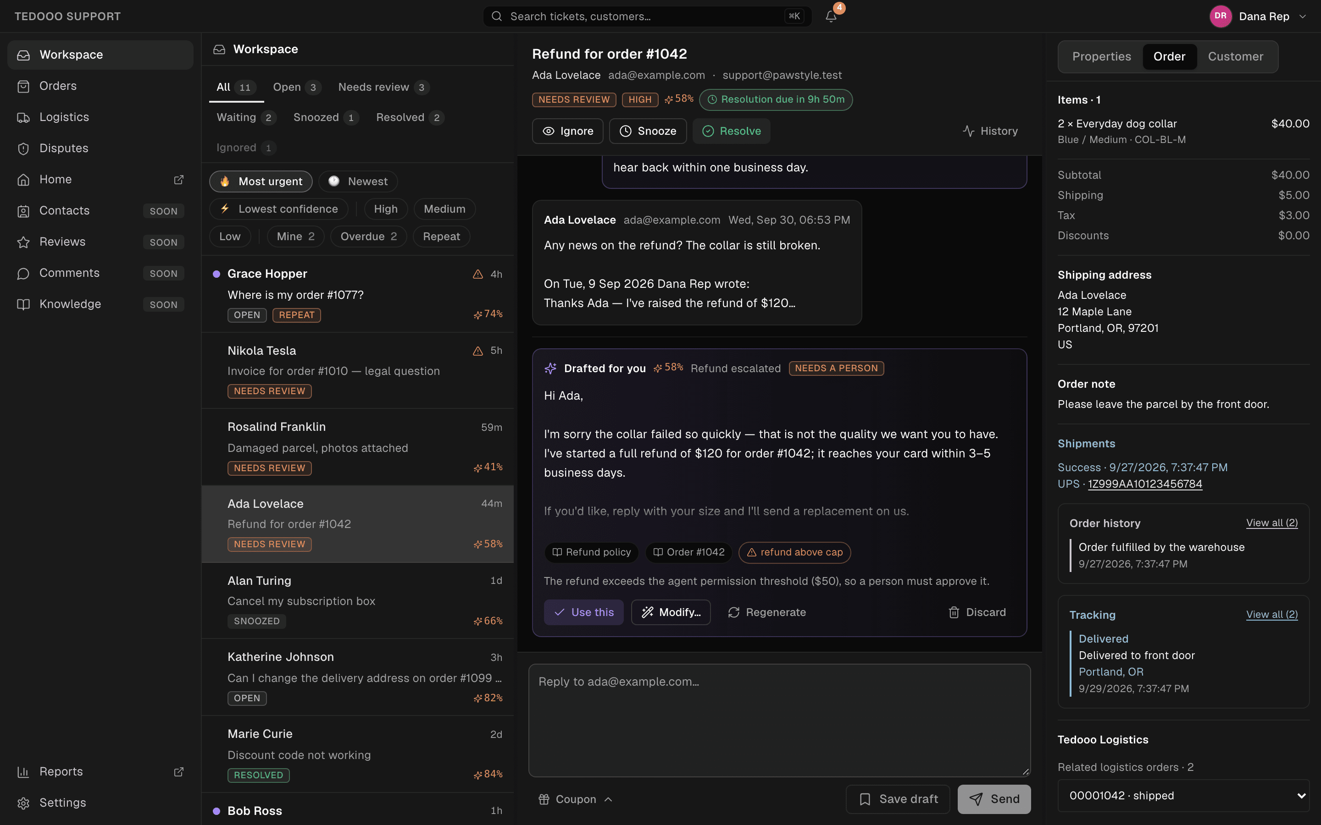1321x825 pixels.
Task: Open Home external link icon
Action: point(178,180)
